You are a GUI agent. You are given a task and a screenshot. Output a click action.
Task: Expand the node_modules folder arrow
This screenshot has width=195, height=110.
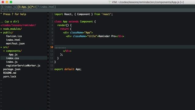coord(1,29)
